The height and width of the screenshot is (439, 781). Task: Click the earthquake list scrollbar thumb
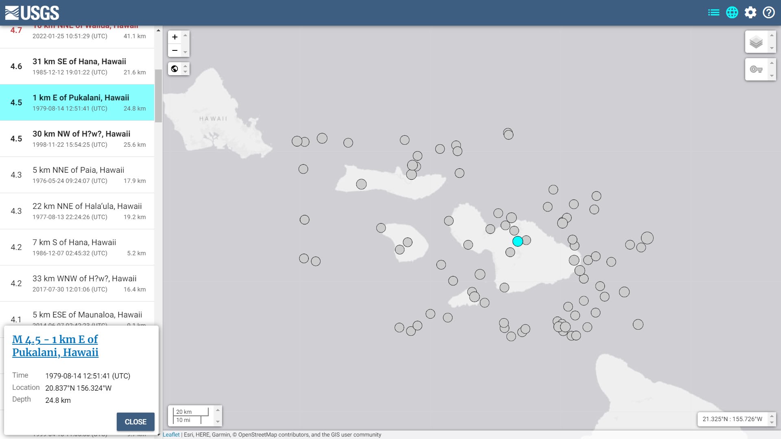(158, 96)
